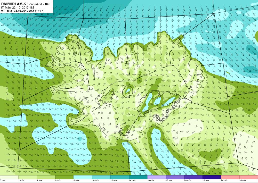The image size is (258, 183).
Task: Select the legend swatch starting at 10 m/s
Action: (101, 177)
